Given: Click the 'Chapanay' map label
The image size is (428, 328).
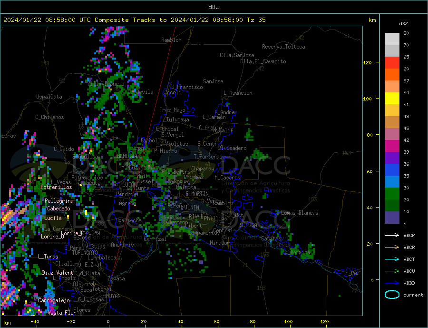Looking at the screenshot, I should coord(203,169).
